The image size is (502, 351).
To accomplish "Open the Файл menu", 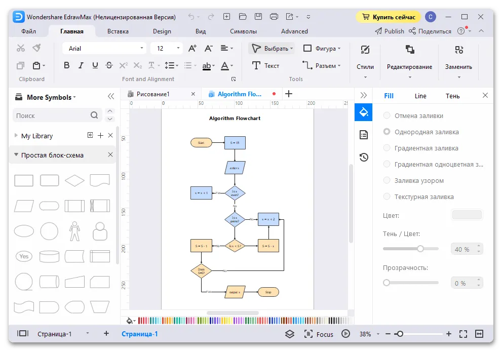I will [x=28, y=31].
